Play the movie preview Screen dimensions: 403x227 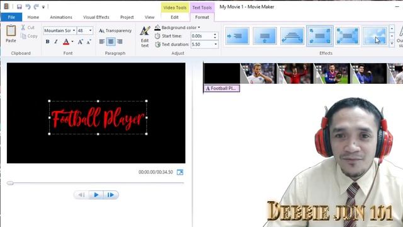point(96,195)
